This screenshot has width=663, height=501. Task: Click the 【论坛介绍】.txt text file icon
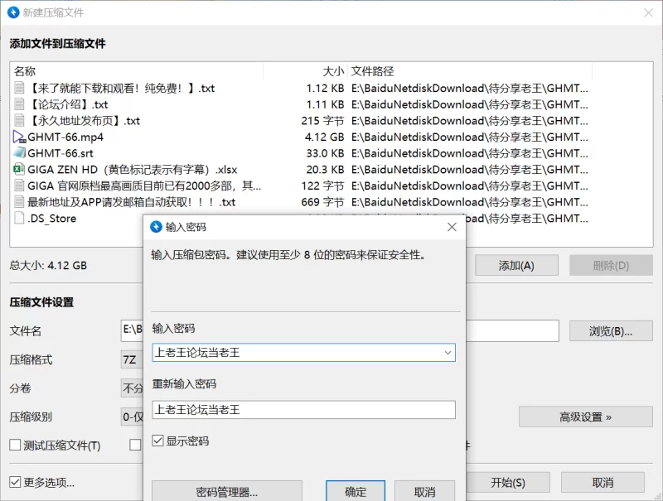pos(20,104)
